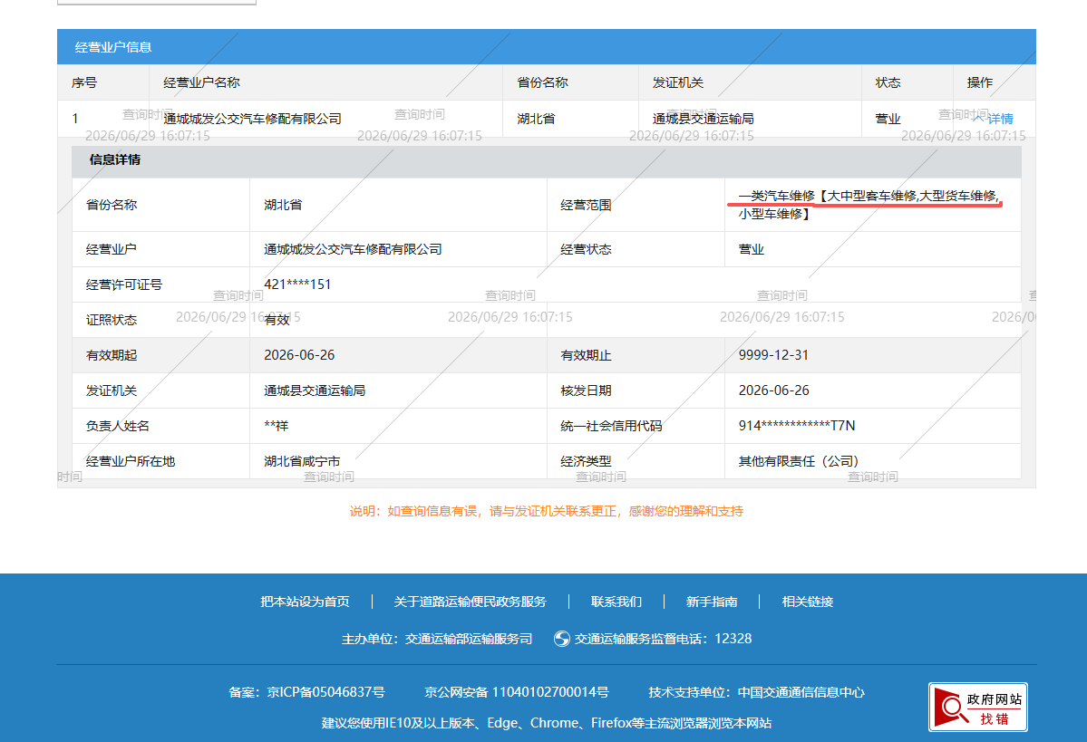Viewport: 1087px width, 742px height.
Task: Open the 政府网站找错 badge
Action: pos(977,707)
